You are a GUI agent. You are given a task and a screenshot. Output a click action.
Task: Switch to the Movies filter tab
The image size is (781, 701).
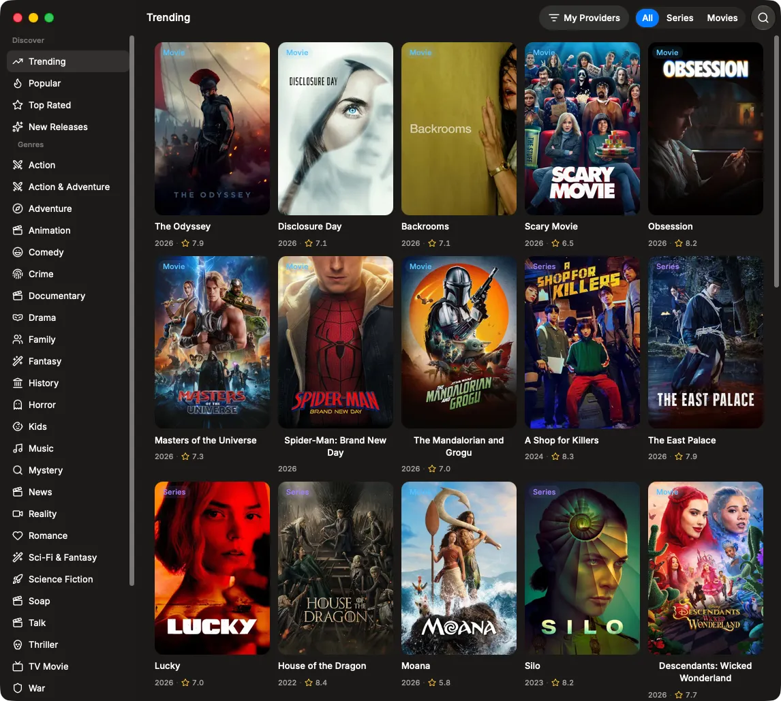pyautogui.click(x=722, y=18)
